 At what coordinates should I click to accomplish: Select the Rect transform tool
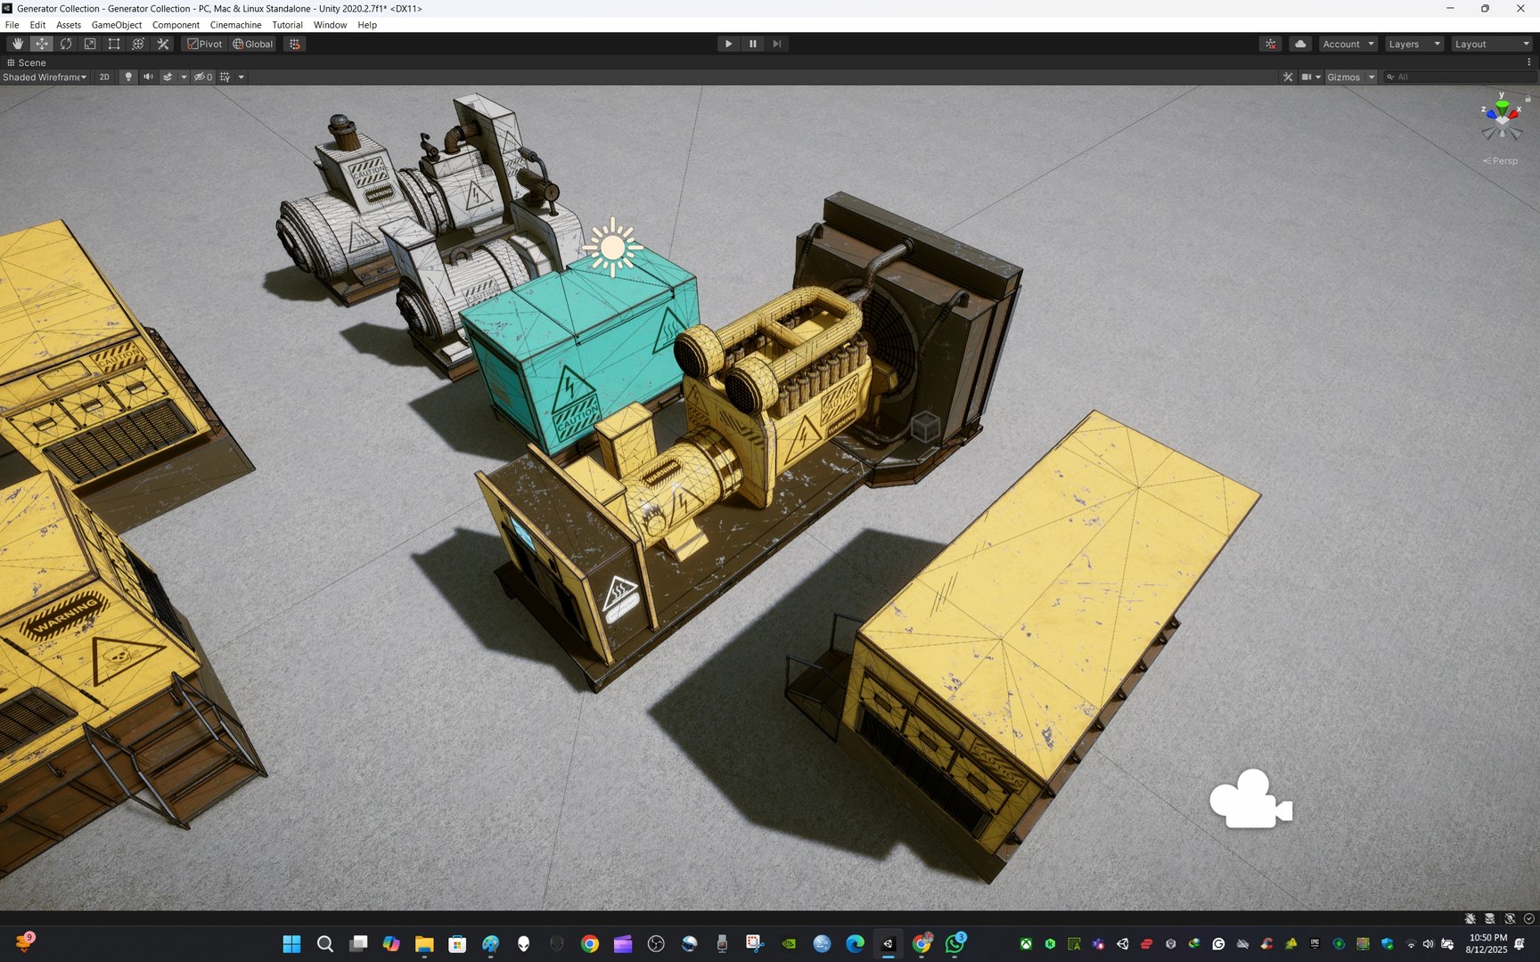114,44
